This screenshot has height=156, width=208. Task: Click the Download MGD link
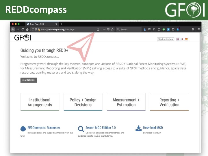tap(153, 128)
